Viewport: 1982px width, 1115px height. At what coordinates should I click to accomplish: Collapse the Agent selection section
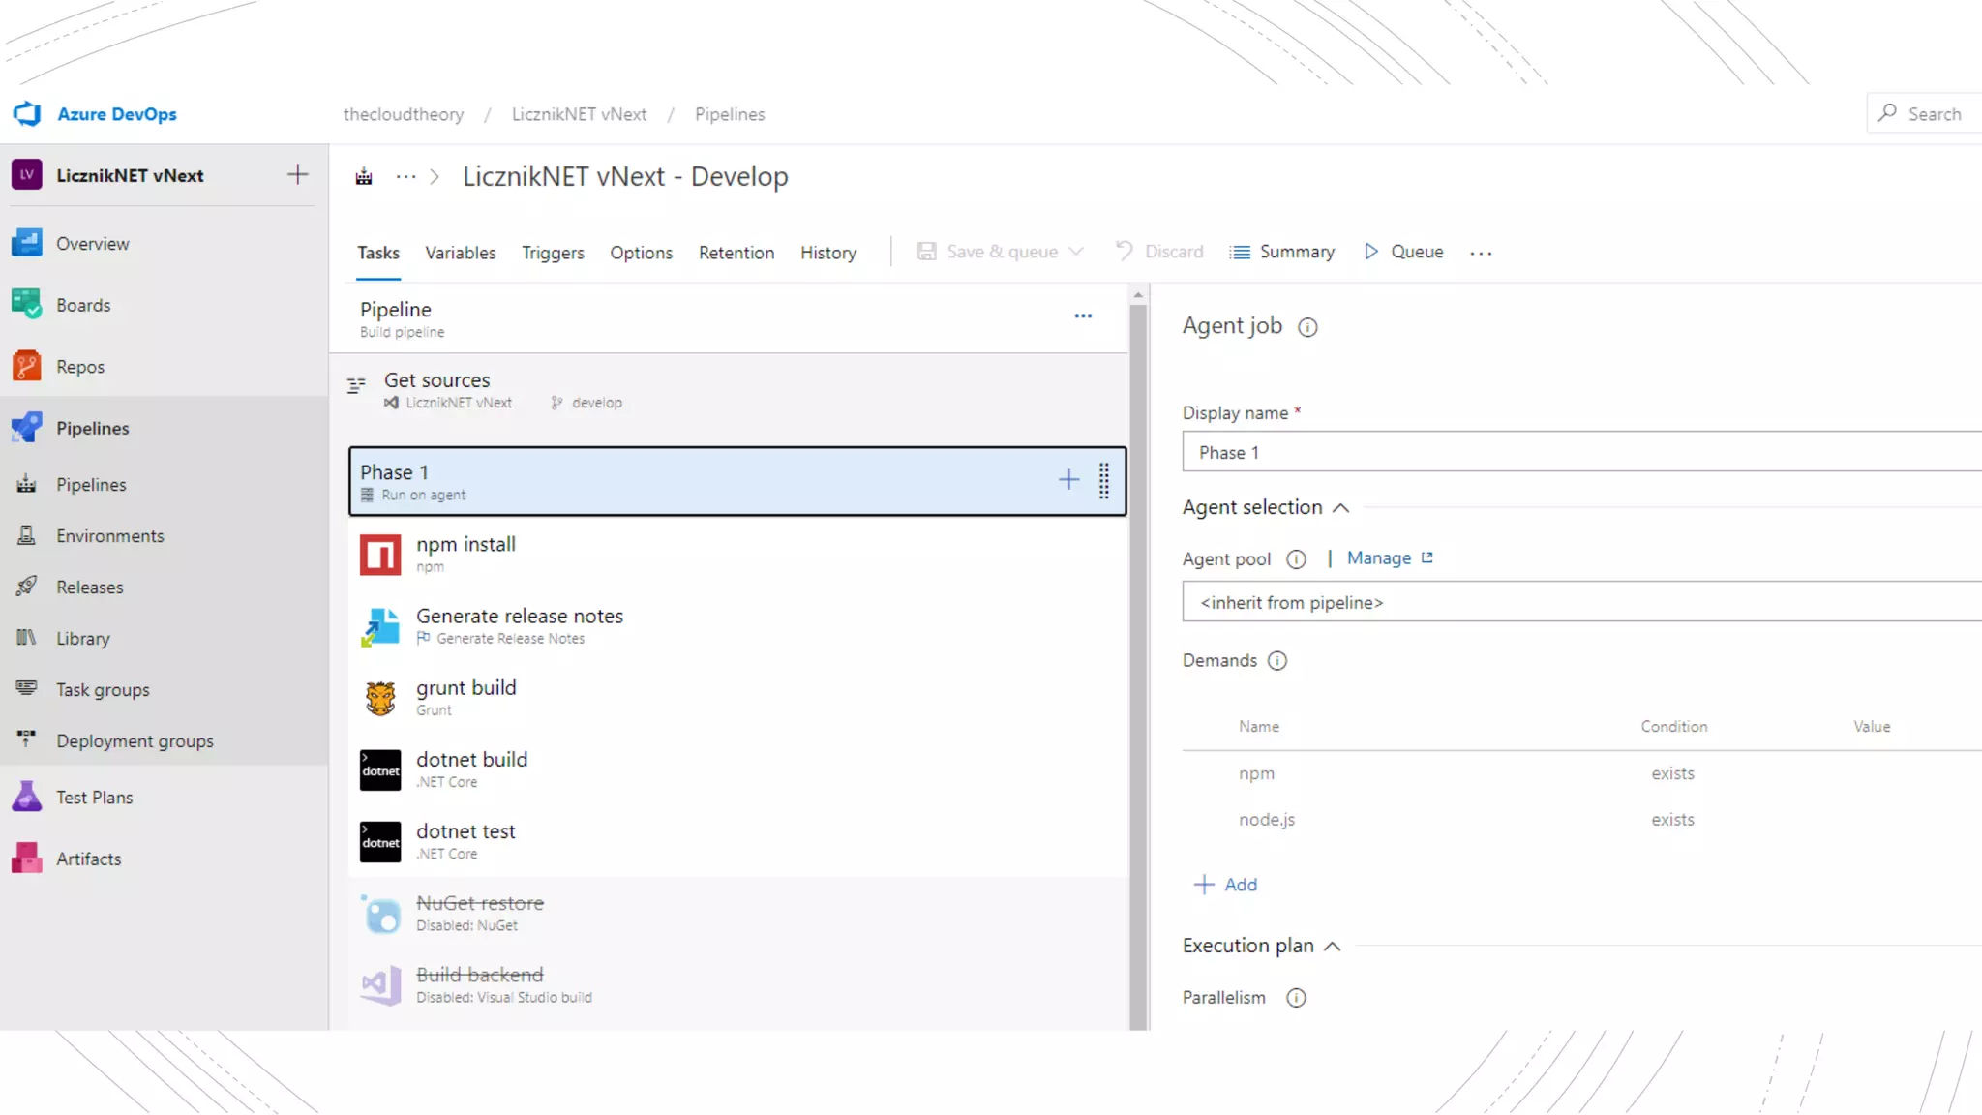coord(1340,508)
